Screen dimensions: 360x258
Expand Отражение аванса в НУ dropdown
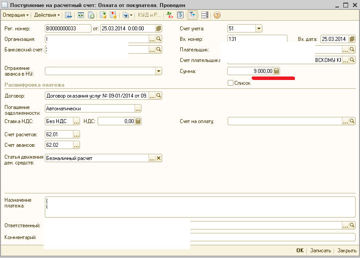[x=158, y=71]
